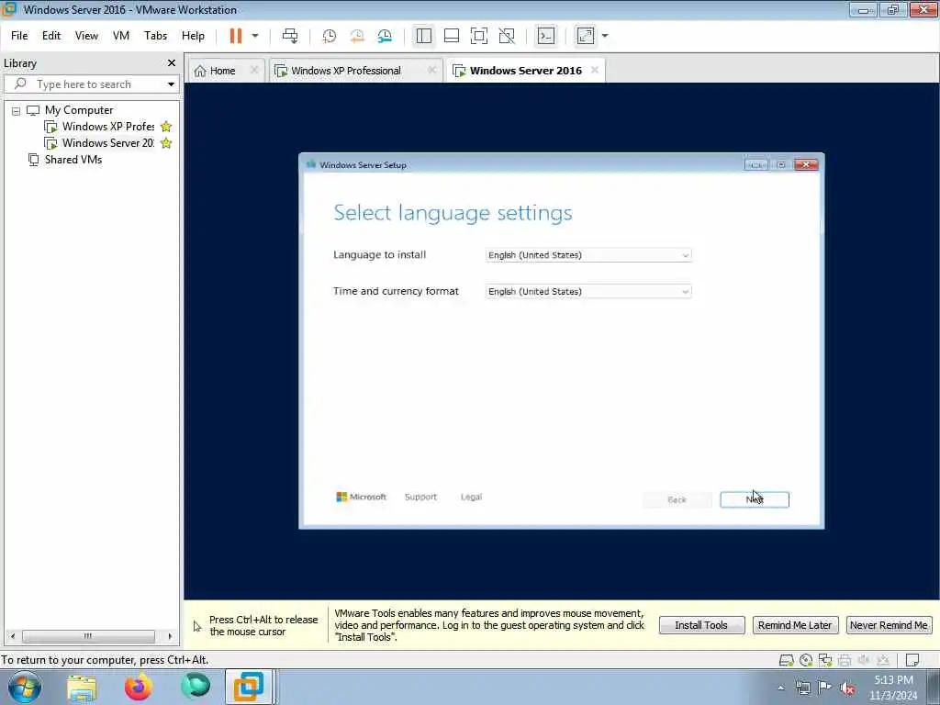Open the View menu

pos(86,36)
